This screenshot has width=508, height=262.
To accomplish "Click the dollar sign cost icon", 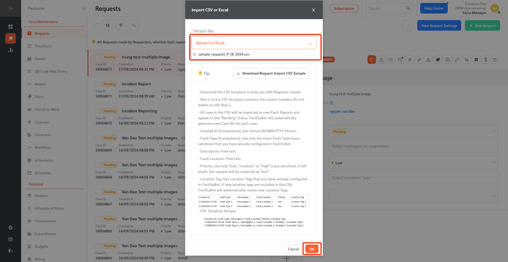I will (485, 60).
